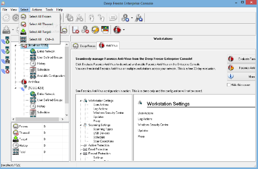Open the Actions menu
The image size is (258, 169).
(37, 10)
